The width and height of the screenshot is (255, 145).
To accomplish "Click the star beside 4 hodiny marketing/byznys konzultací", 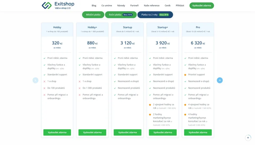I will click(x=185, y=114).
